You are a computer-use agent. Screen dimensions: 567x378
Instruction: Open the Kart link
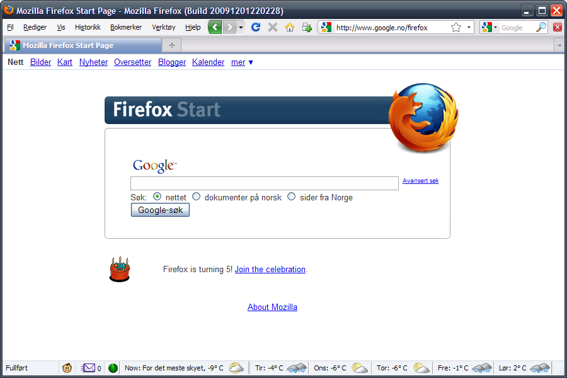point(65,62)
